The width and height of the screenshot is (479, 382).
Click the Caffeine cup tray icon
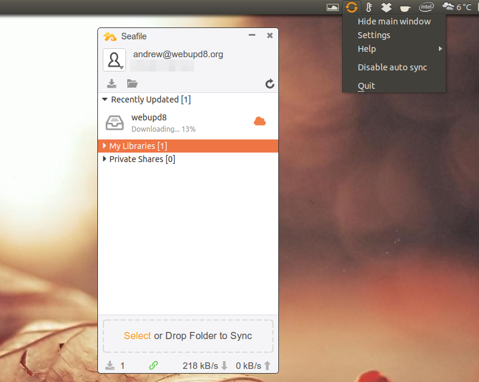[405, 8]
